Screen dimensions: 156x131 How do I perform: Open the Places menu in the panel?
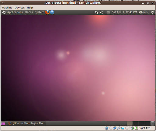(29, 12)
